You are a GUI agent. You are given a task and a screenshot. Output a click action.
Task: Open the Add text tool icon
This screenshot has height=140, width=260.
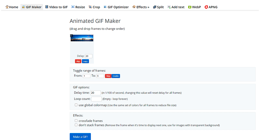pyautogui.click(x=169, y=7)
